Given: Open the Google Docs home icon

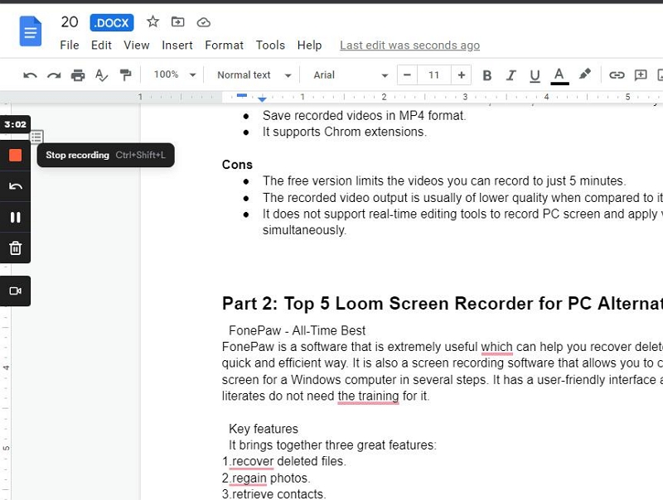Looking at the screenshot, I should 31,31.
